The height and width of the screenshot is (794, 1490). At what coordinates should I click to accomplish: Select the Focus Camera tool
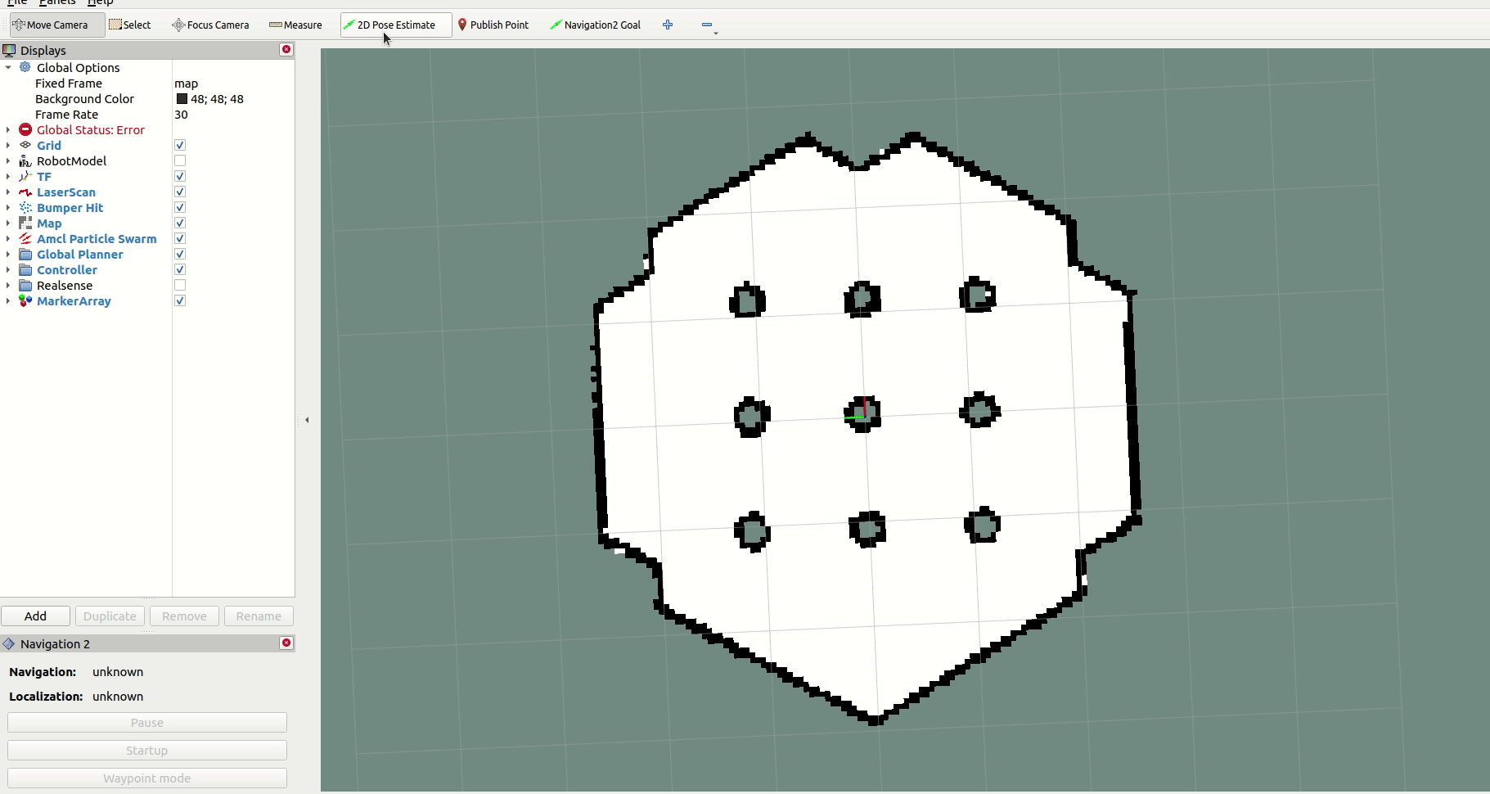click(210, 25)
